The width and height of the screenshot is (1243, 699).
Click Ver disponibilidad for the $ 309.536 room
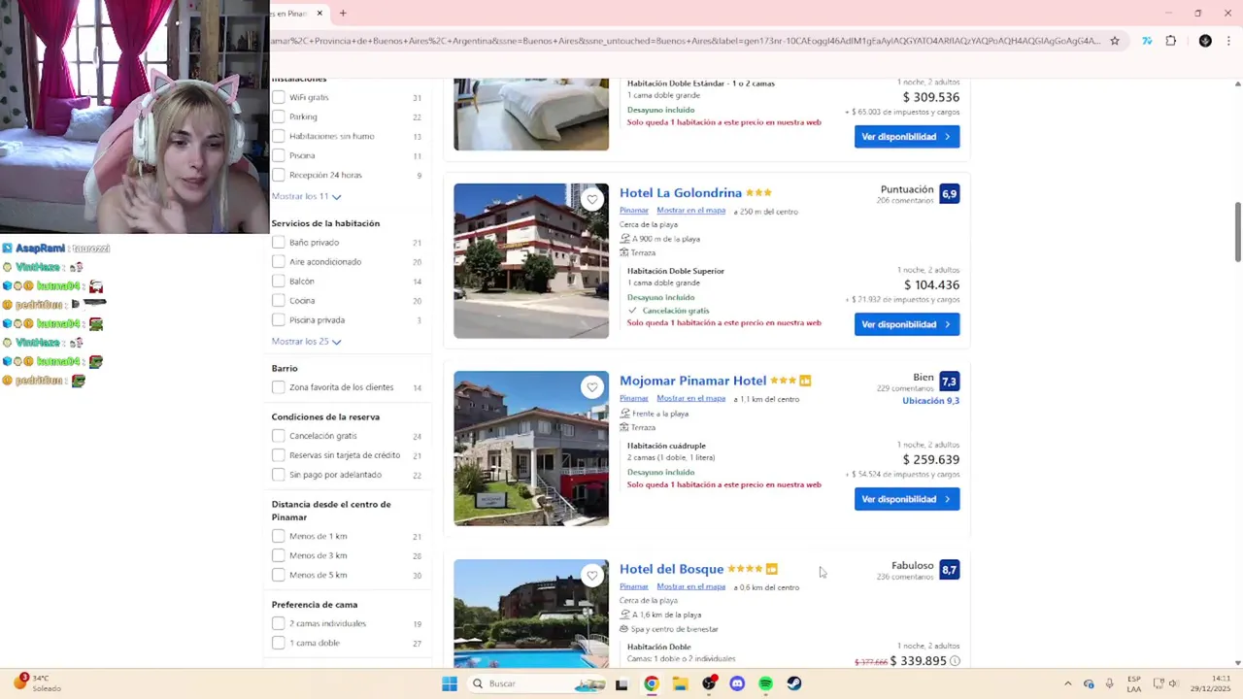tap(907, 137)
